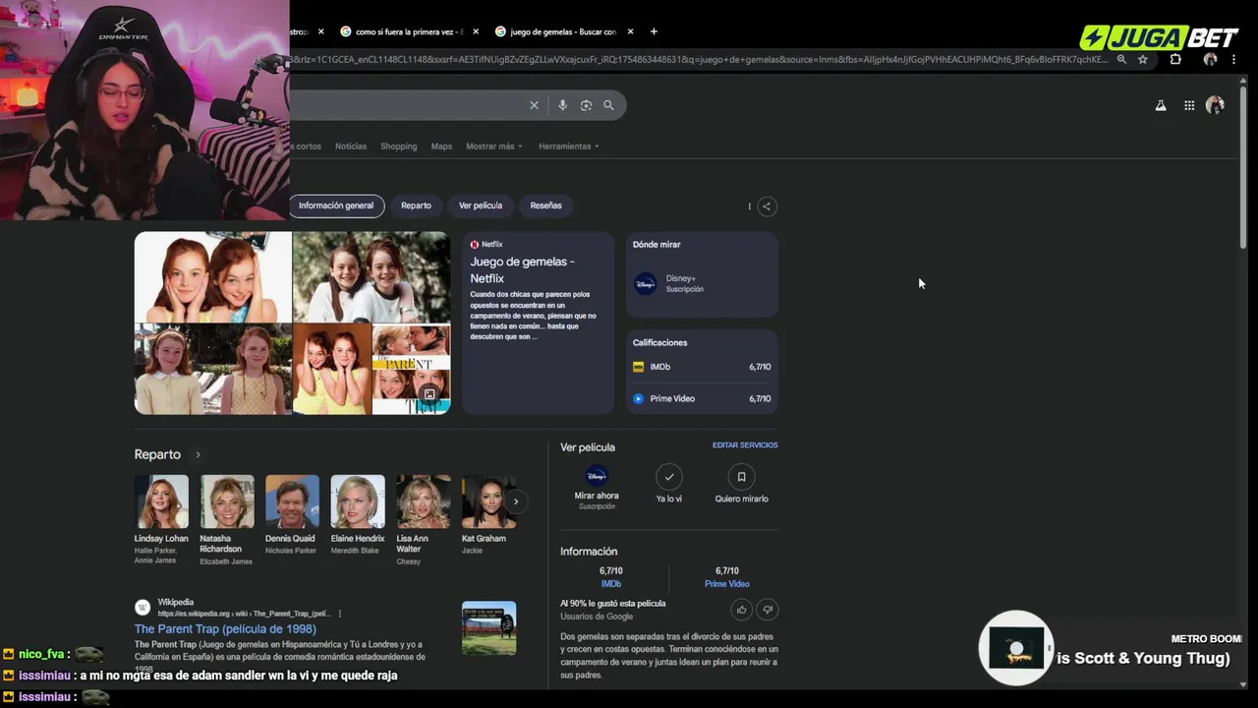Click the Disney+ logo under Dónde mirar
1258x708 pixels.
click(645, 284)
